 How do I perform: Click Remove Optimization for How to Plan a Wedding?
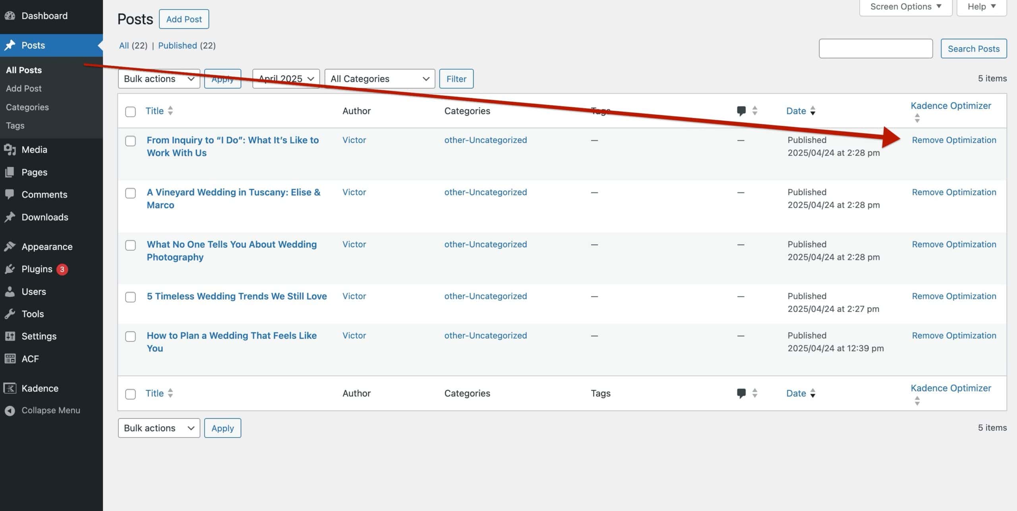click(x=954, y=335)
